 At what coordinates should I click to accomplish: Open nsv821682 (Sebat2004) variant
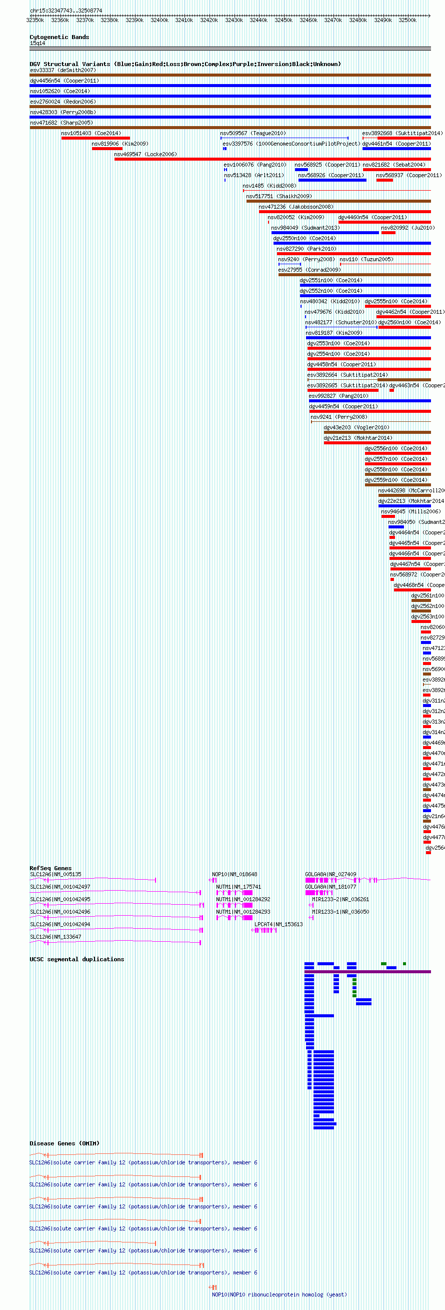tap(396, 170)
